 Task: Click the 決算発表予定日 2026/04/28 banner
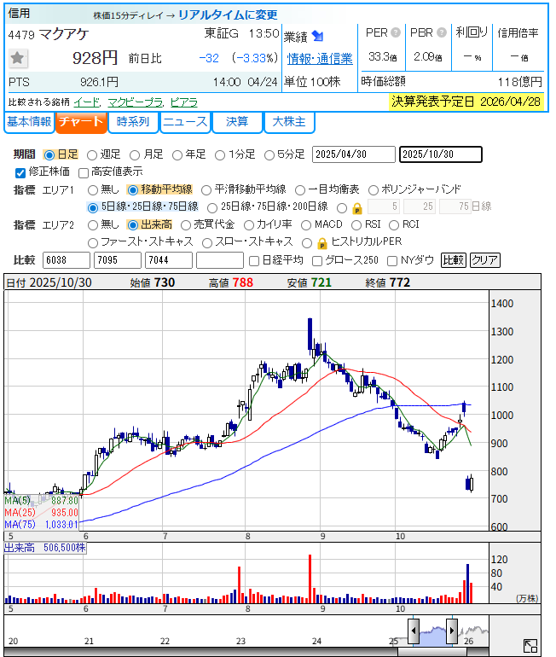[466, 102]
